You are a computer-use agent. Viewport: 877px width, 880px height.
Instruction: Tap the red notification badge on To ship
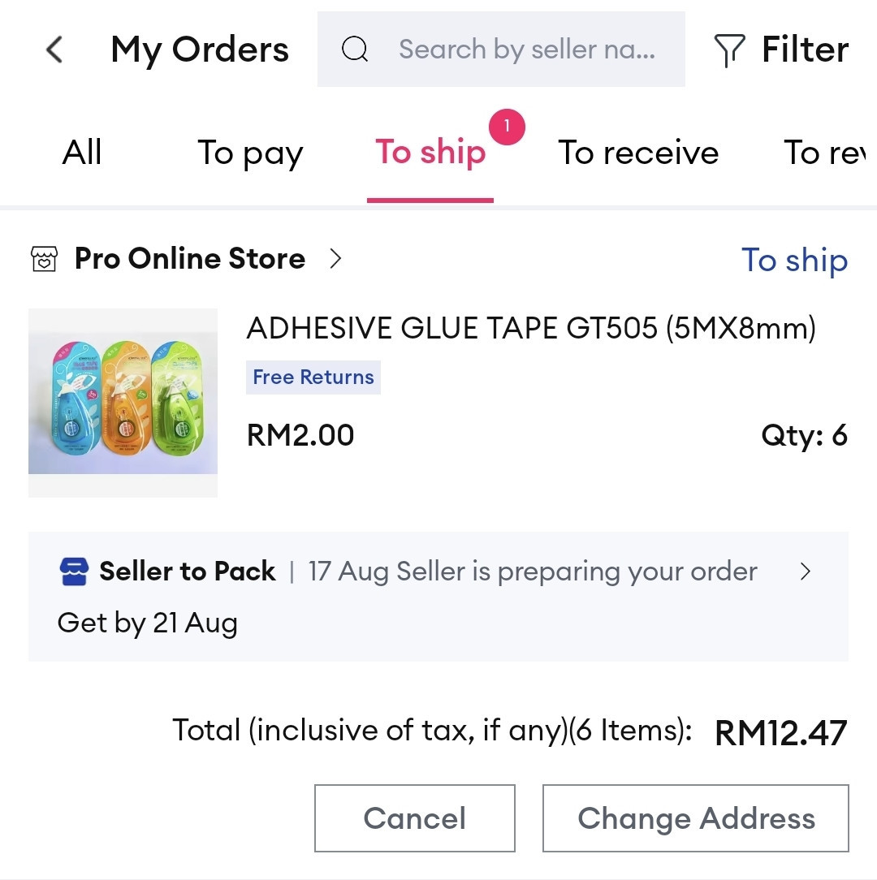(x=507, y=127)
